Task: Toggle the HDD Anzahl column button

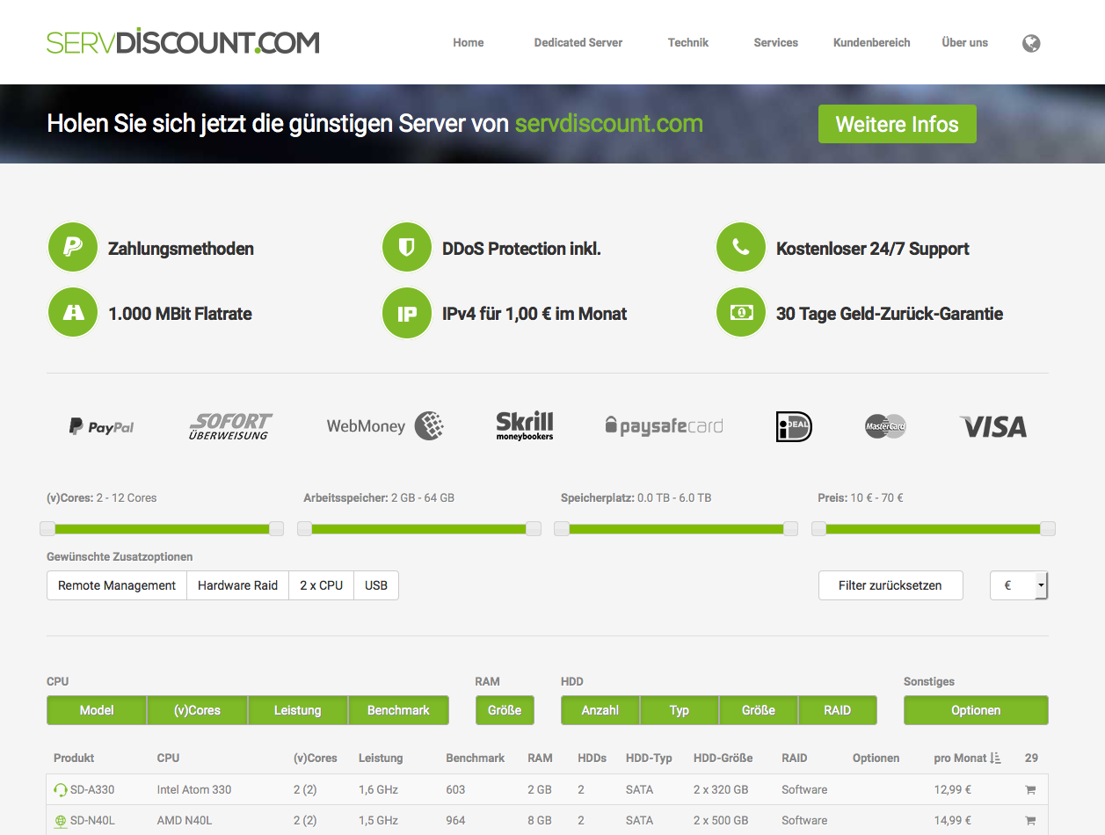Action: pyautogui.click(x=600, y=710)
